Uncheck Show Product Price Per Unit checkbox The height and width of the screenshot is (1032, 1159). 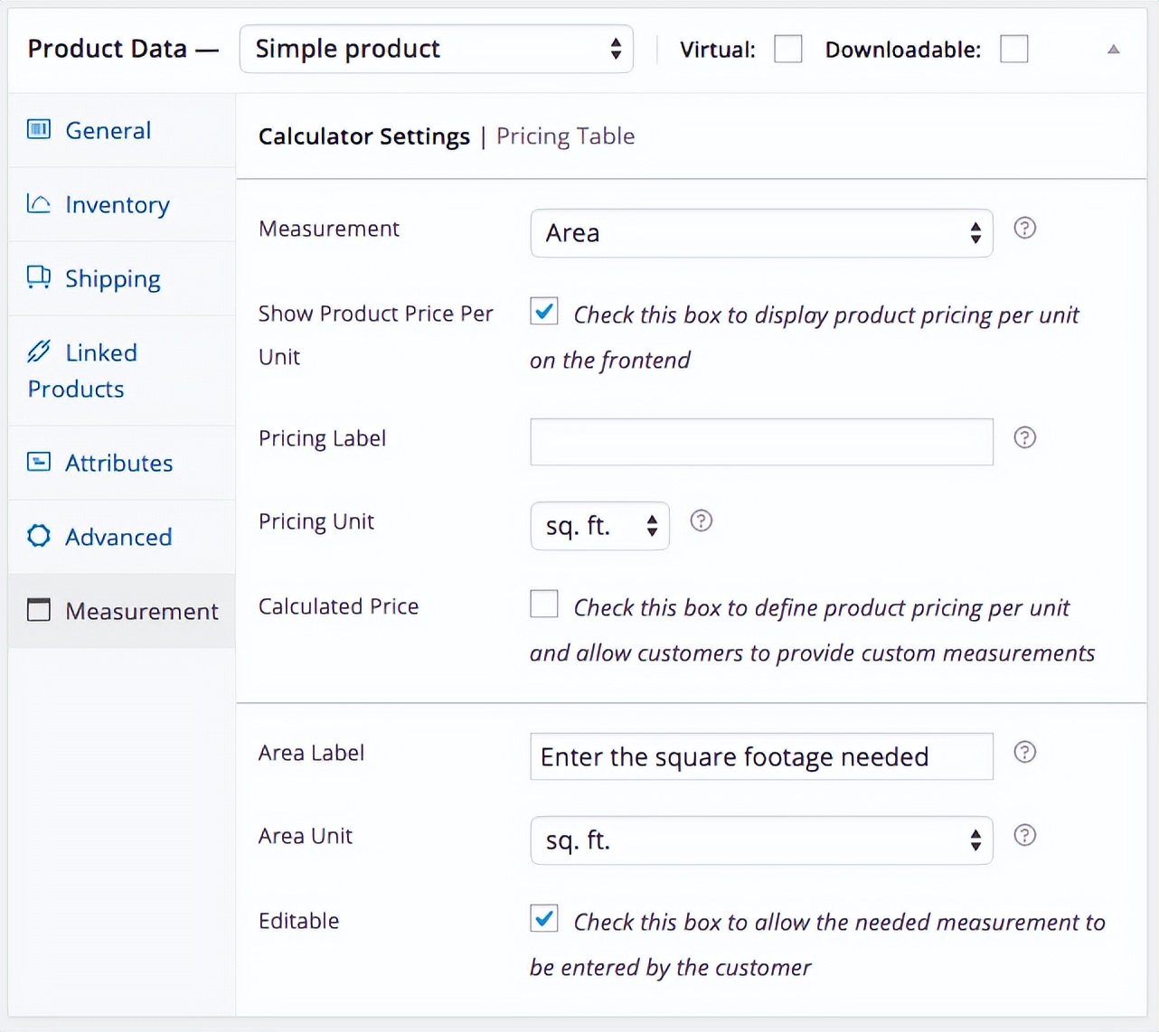[544, 312]
